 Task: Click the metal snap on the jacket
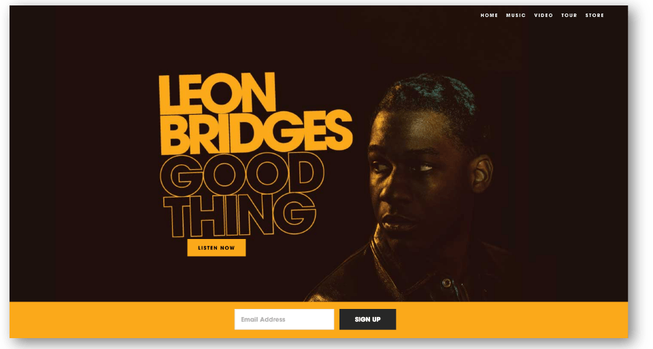446,283
